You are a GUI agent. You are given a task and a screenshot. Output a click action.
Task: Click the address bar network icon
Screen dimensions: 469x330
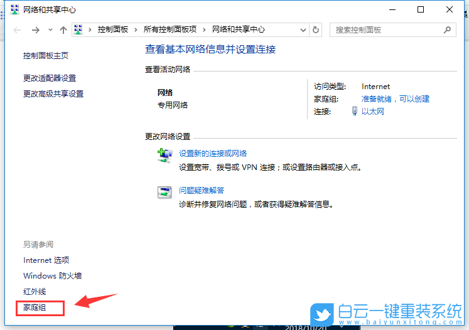(x=78, y=29)
